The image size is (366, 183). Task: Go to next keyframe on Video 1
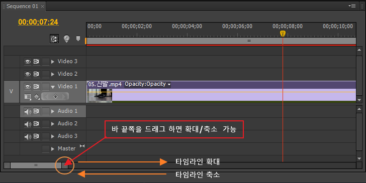(x=64, y=96)
